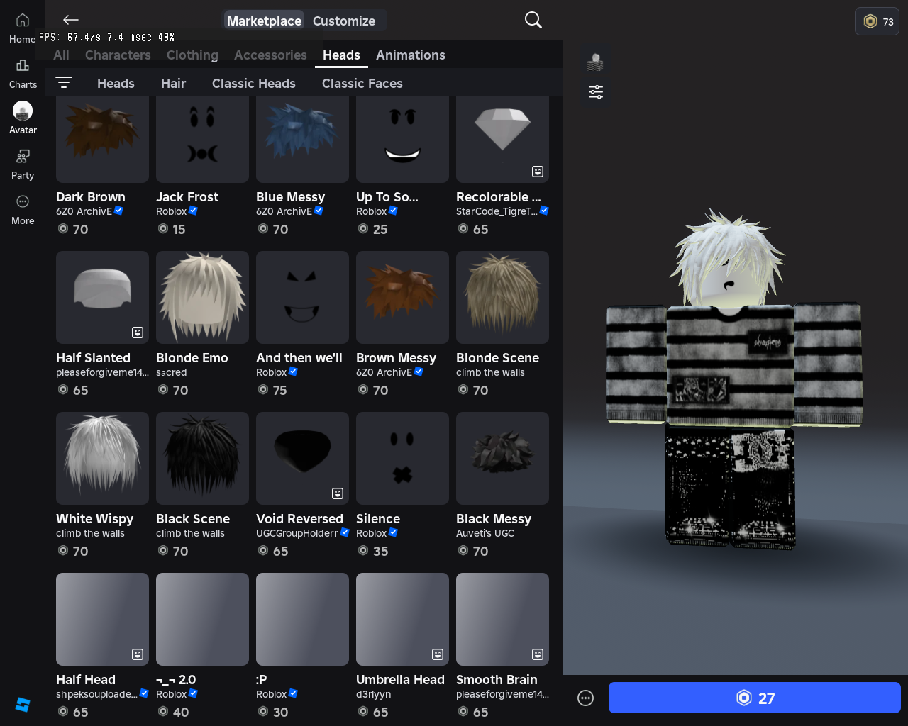908x726 pixels.
Task: Click dynamic head badge on Void Reversed
Action: 338,493
